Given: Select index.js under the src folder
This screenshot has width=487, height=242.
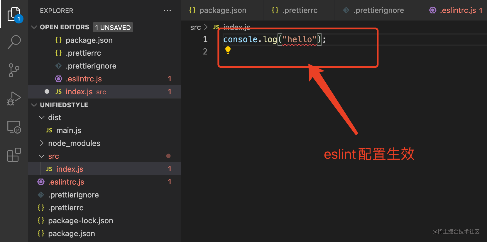Looking at the screenshot, I should point(104,169).
